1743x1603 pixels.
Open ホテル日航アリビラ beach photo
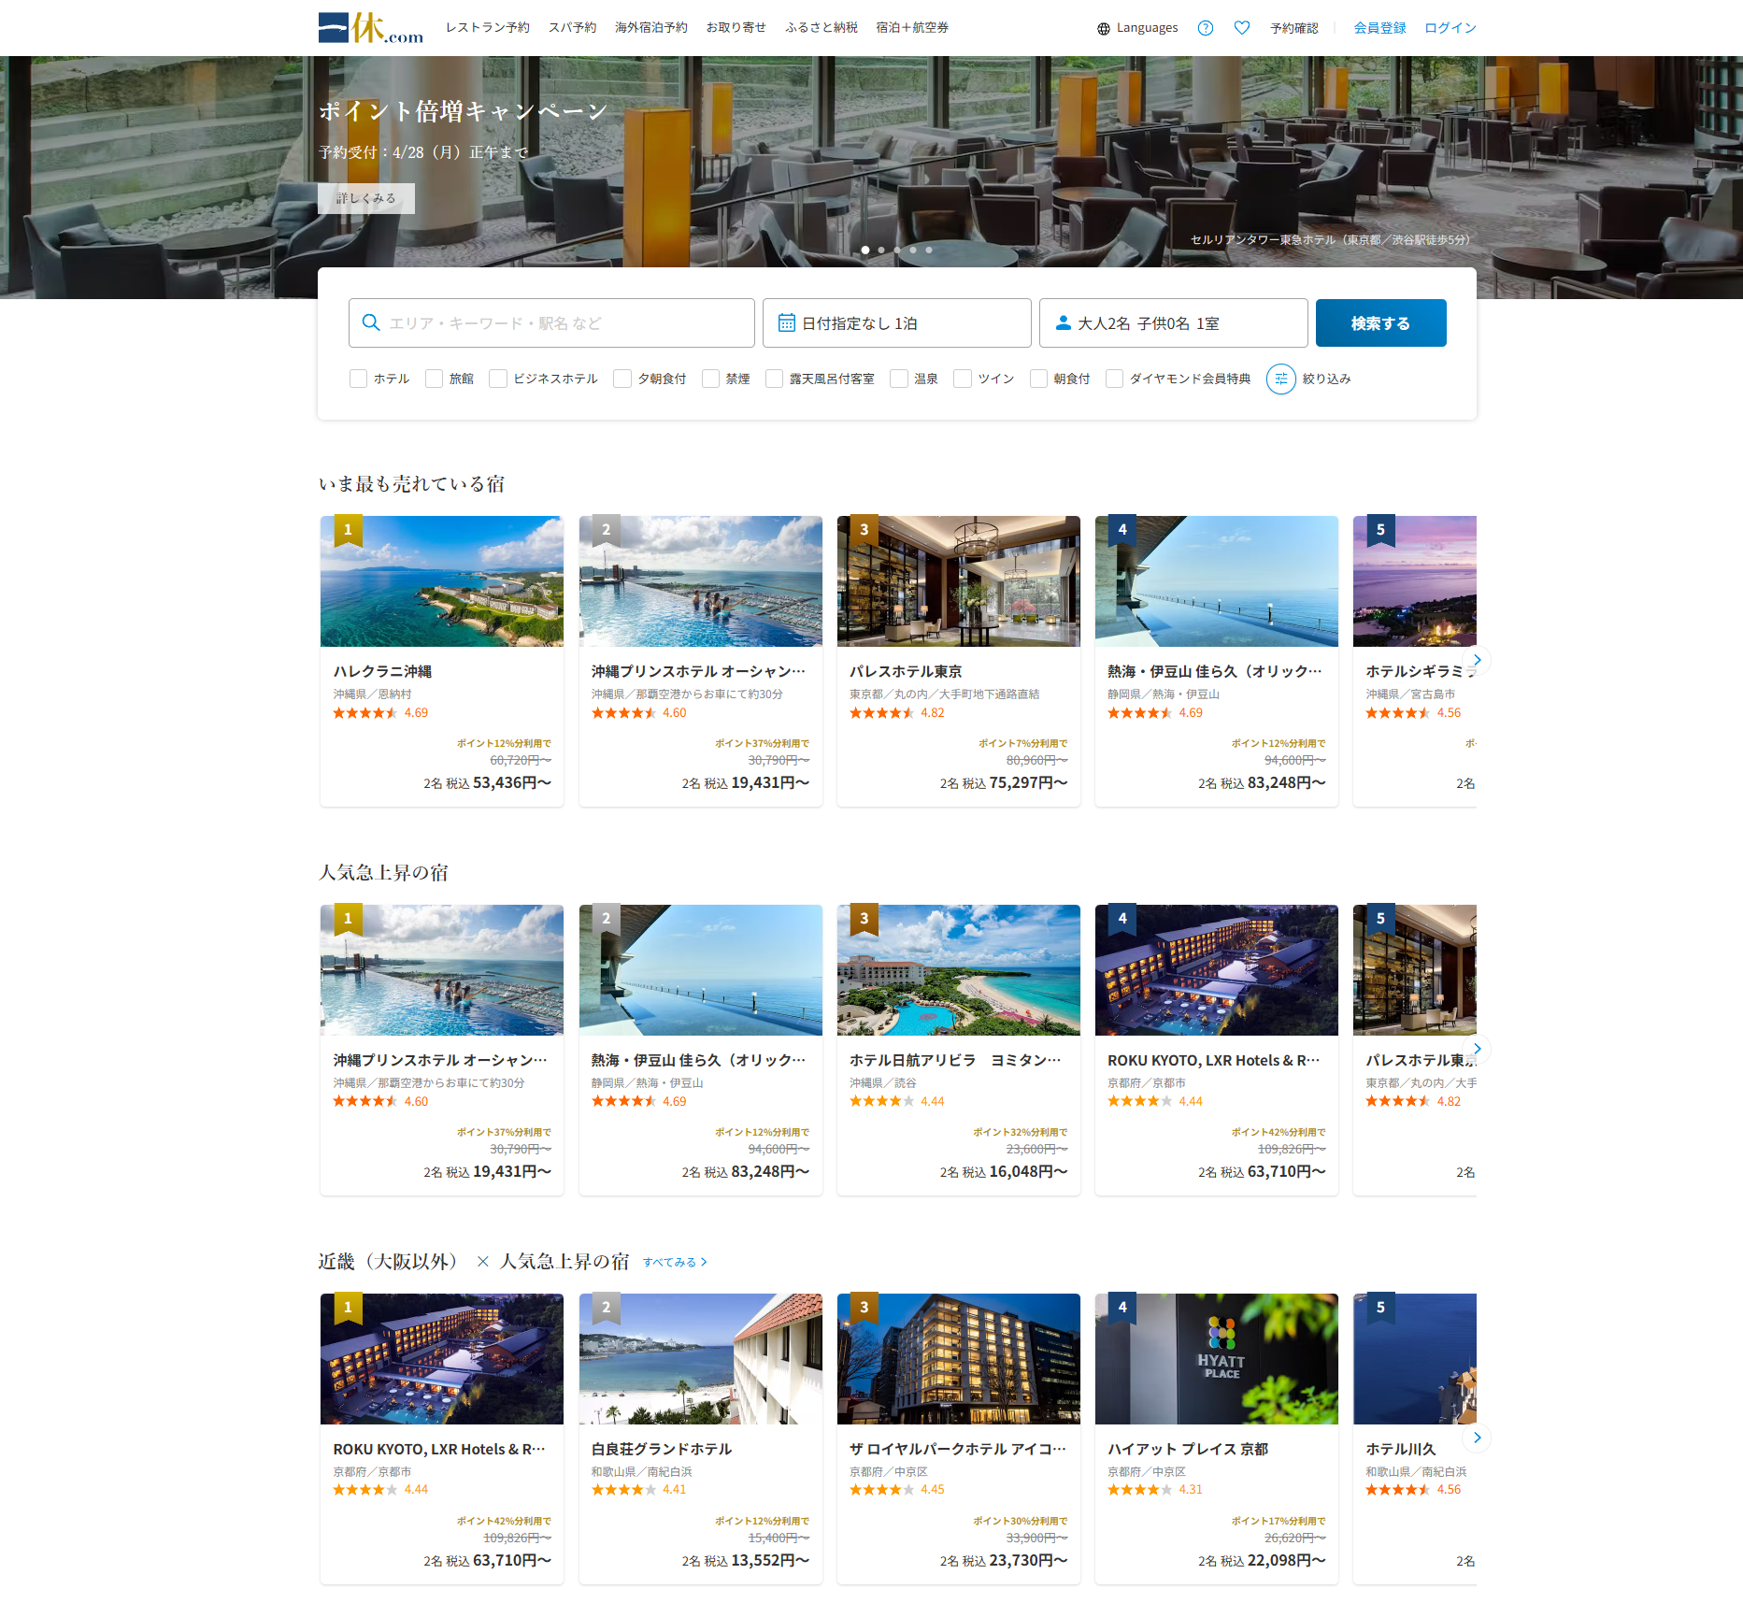pos(959,970)
